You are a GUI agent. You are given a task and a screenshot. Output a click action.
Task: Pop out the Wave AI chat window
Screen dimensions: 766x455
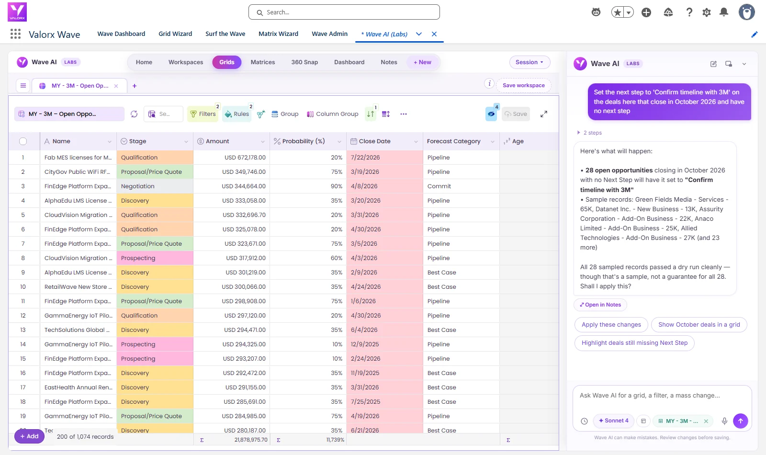pos(729,64)
